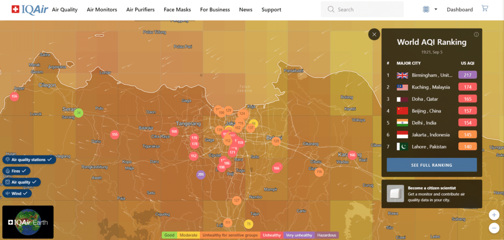Open the Air Purifiers menu

click(x=140, y=10)
